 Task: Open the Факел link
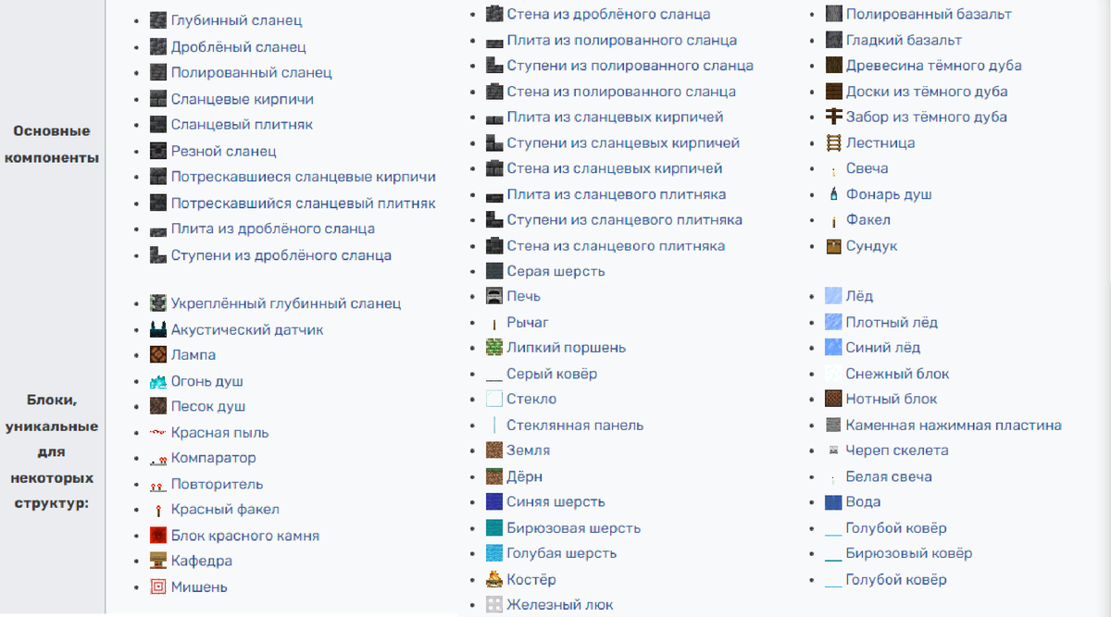pyautogui.click(x=868, y=220)
